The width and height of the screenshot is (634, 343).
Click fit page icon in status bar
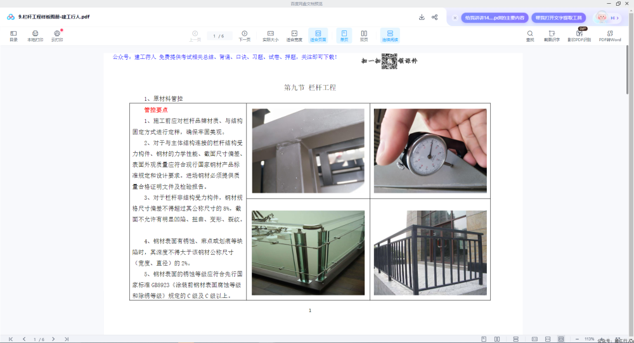coord(561,339)
